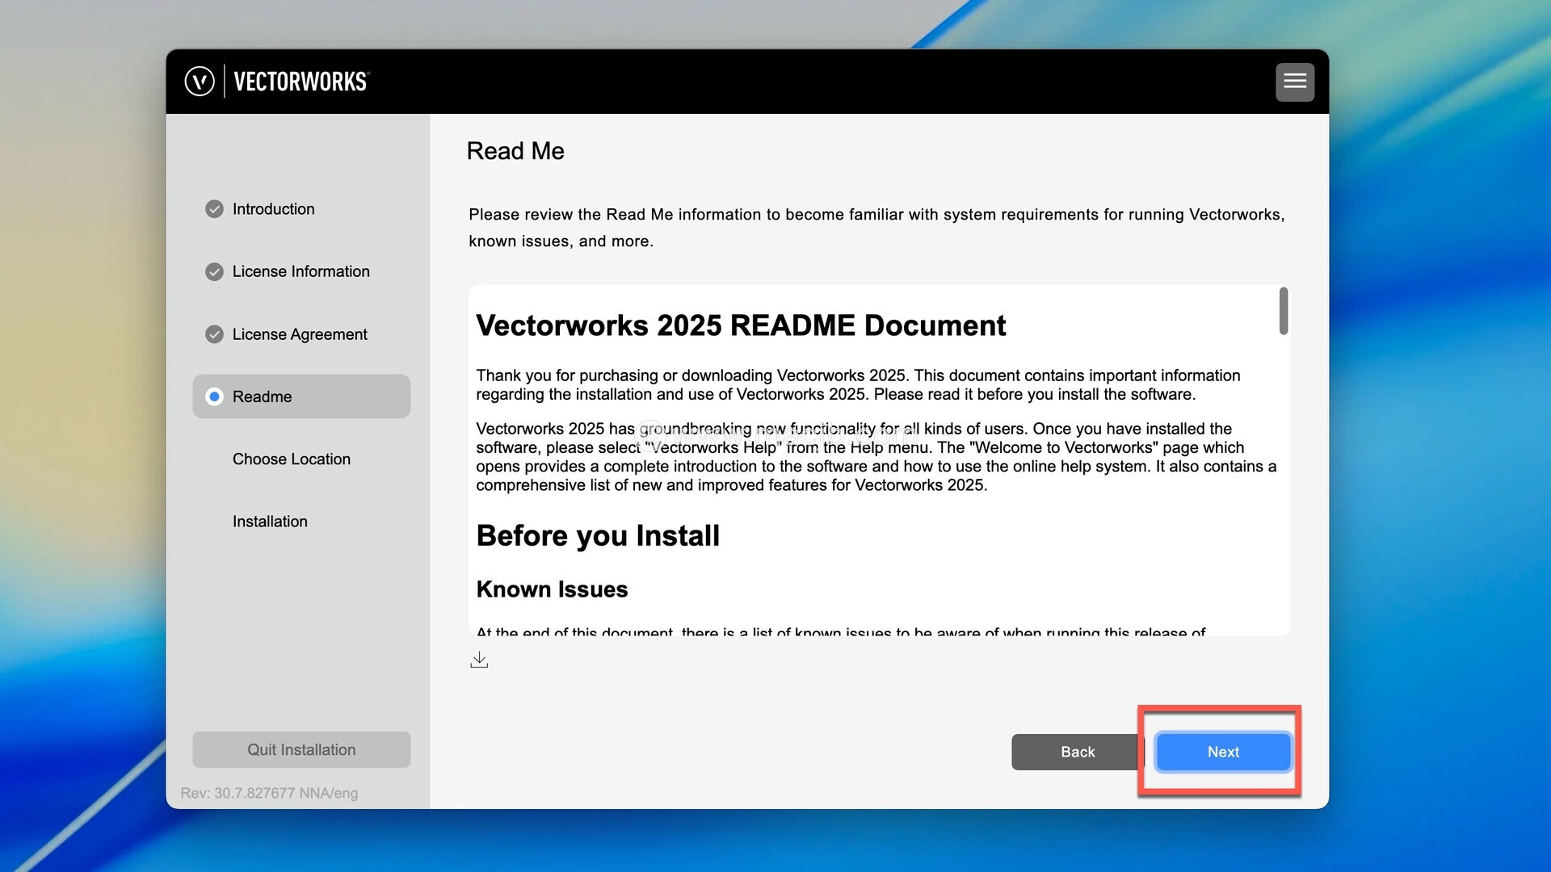The width and height of the screenshot is (1551, 872).
Task: Click the License Agreement checkmark icon
Action: 214,334
